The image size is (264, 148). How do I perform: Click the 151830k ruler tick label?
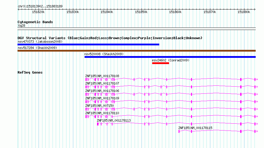click(73, 12)
